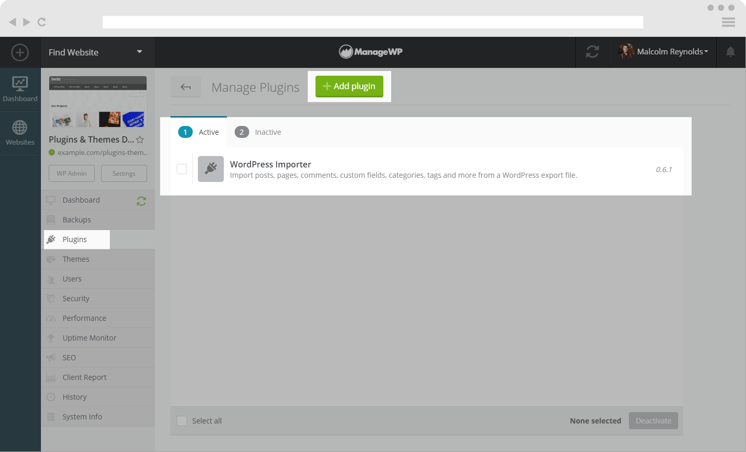Viewport: 746px width, 452px height.
Task: Open Security in site menu
Action: 98,299
